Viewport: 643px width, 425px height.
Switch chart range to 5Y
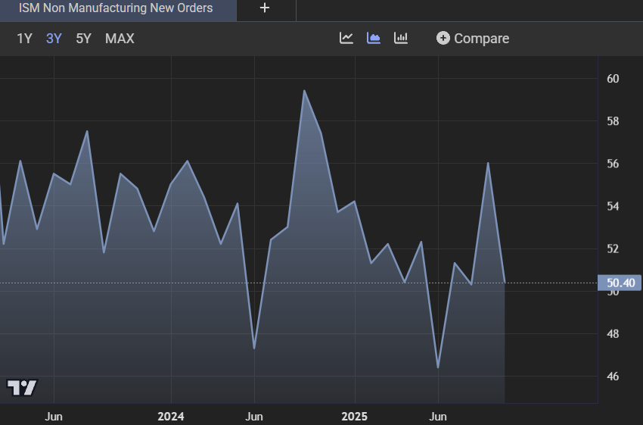(83, 39)
